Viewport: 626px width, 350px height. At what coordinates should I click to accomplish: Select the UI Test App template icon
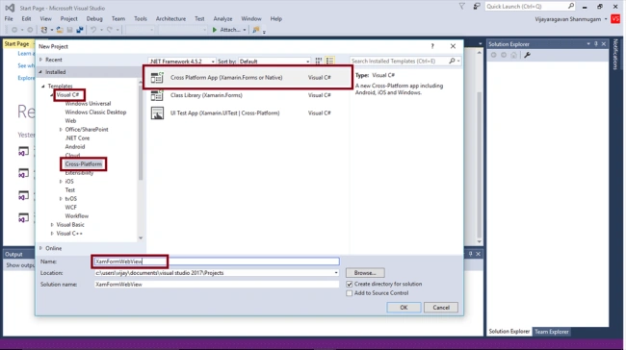(x=157, y=113)
